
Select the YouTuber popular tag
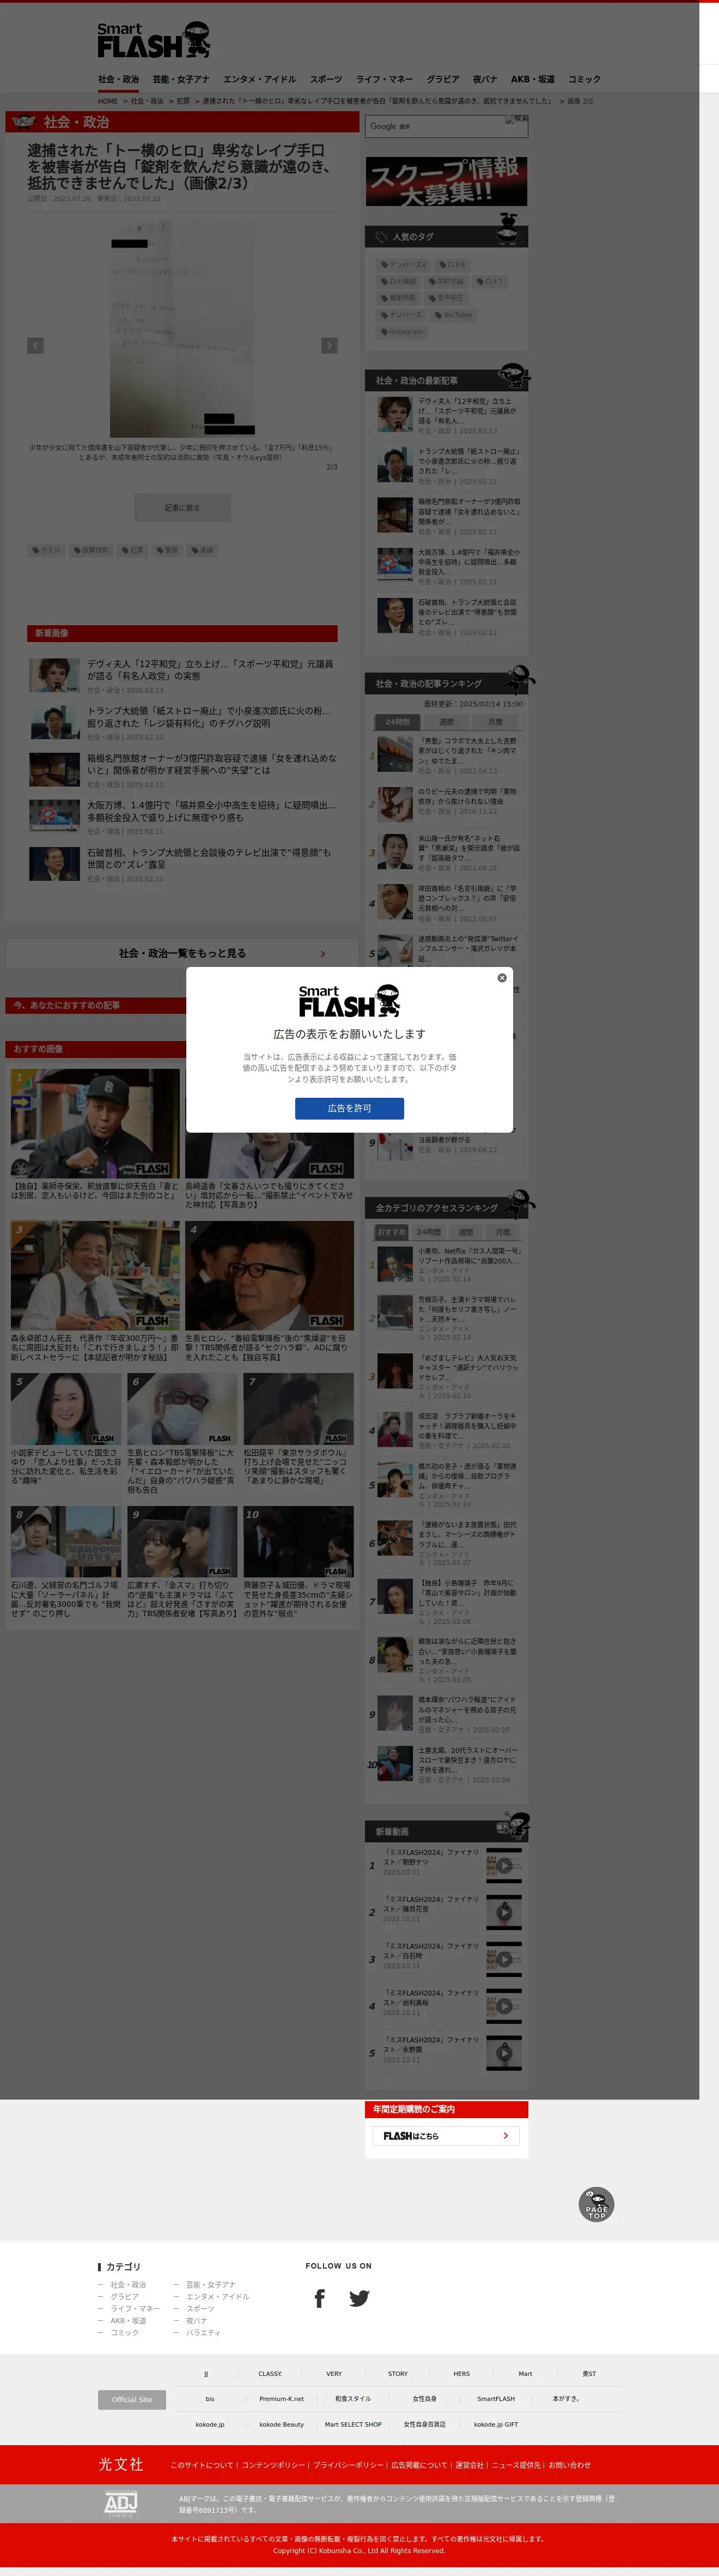coord(454,315)
